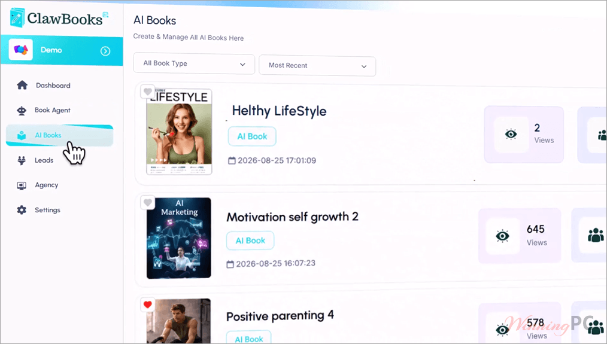Open the All Book Type dropdown
Image resolution: width=607 pixels, height=344 pixels.
(x=194, y=64)
